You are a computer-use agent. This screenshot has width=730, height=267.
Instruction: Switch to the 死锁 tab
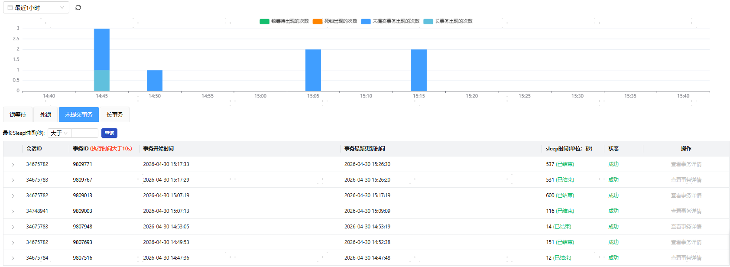click(x=45, y=114)
